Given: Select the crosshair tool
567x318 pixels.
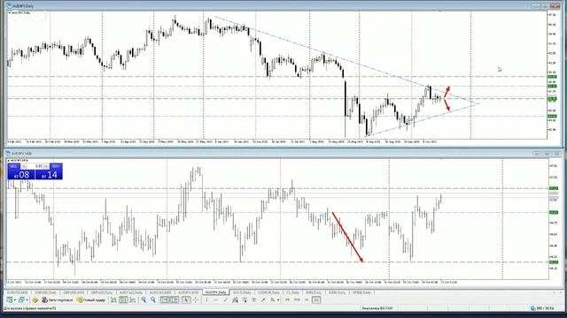Looking at the screenshot, I should pos(196,299).
